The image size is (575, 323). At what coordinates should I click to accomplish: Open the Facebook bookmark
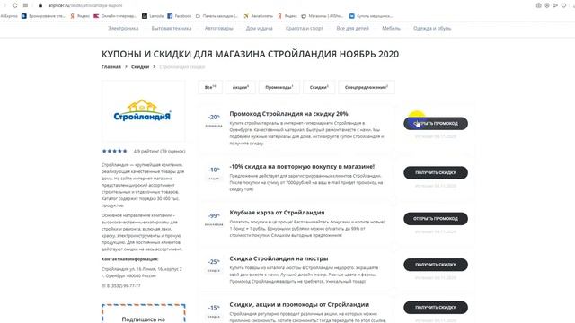click(x=180, y=16)
